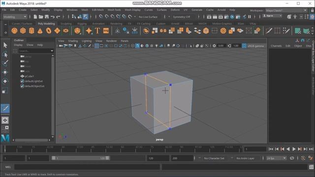The image size is (315, 177).
Task: Click the SVG import shelf icon
Action: click(x=106, y=30)
